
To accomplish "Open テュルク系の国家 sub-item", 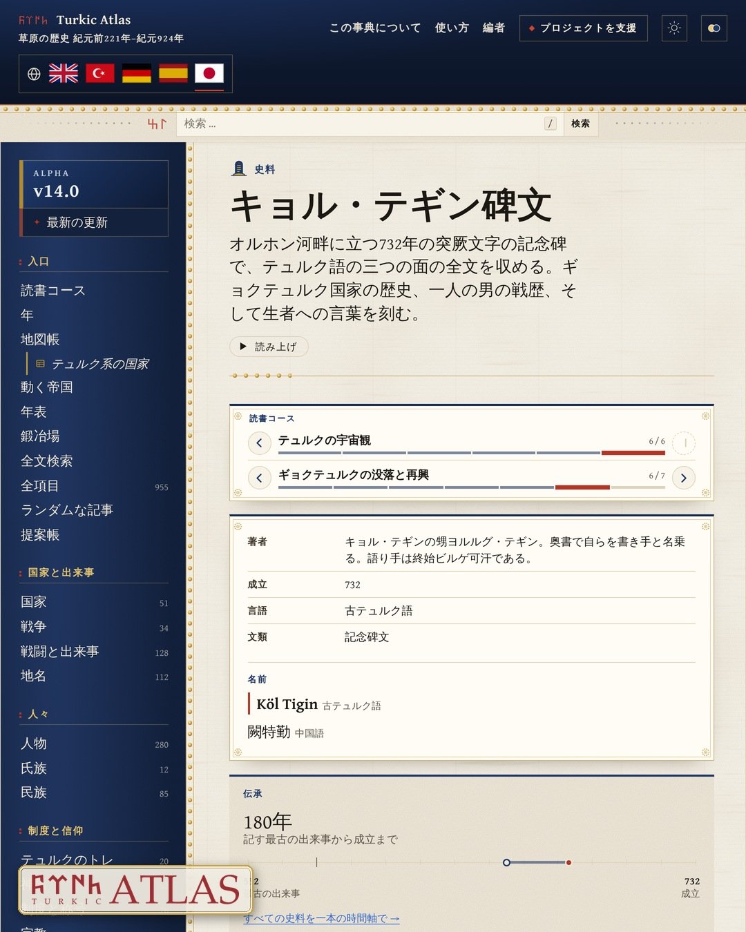I will point(100,364).
